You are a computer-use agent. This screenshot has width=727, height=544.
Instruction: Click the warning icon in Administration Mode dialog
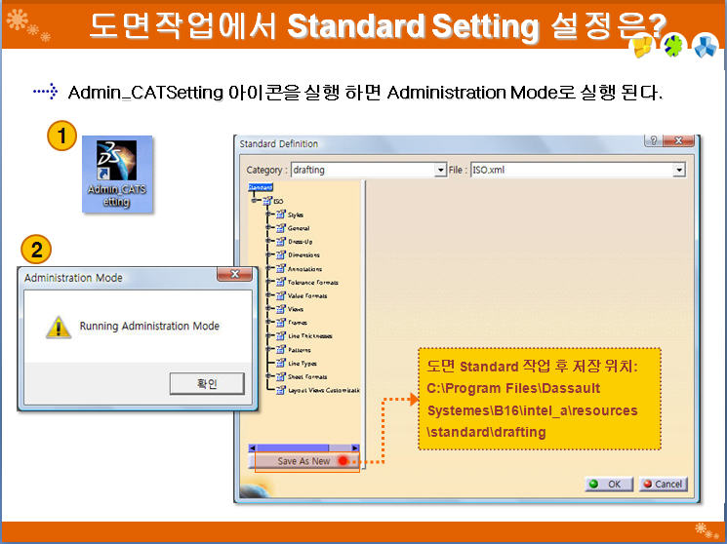(x=59, y=328)
